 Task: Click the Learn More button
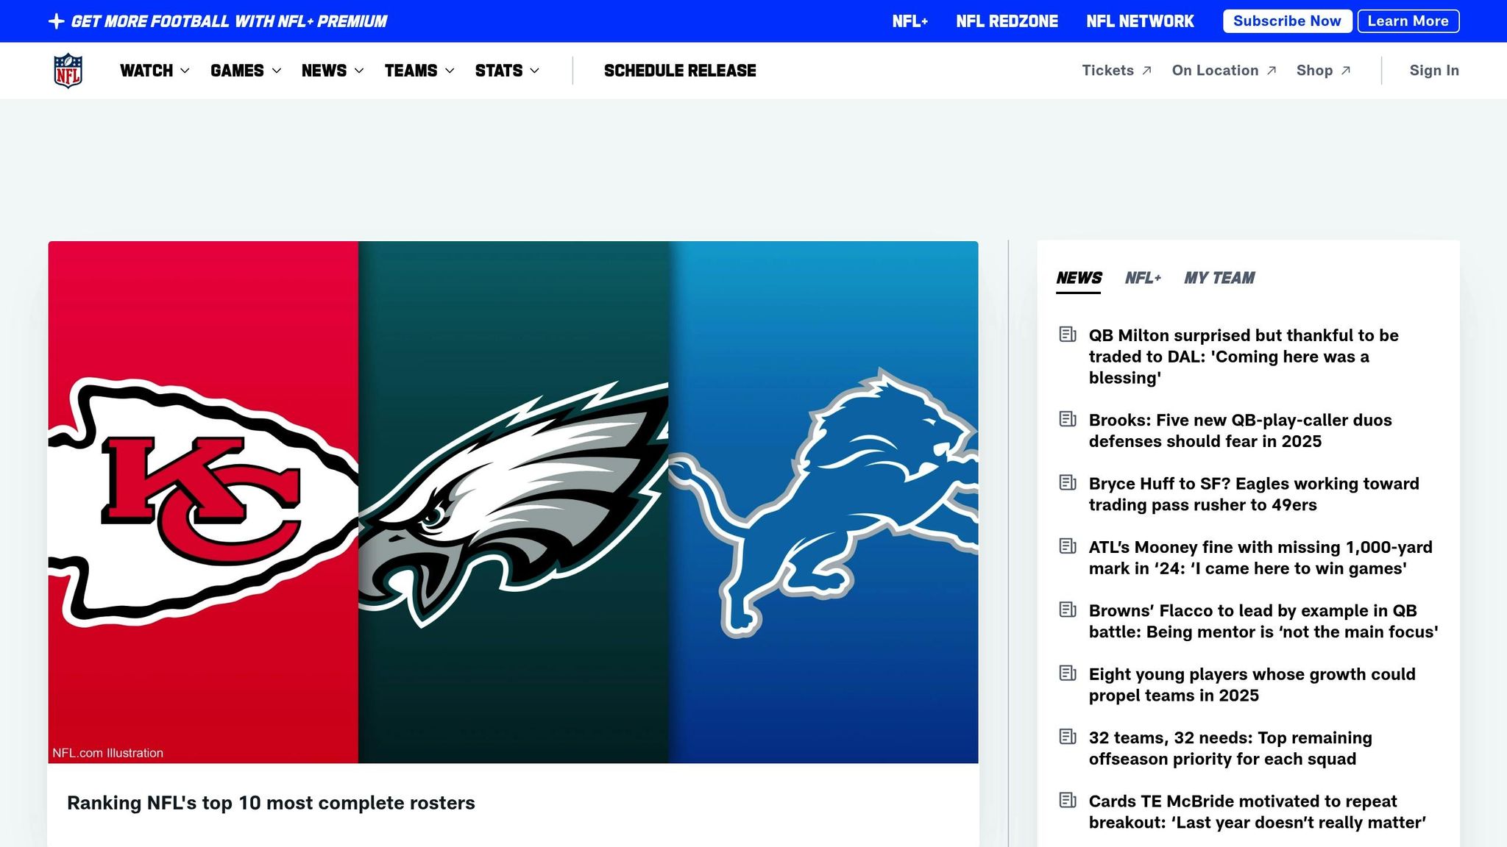click(1408, 21)
